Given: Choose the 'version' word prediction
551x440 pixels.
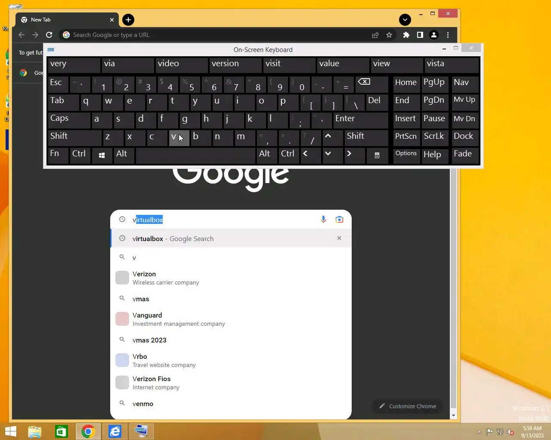Looking at the screenshot, I should tap(235, 65).
